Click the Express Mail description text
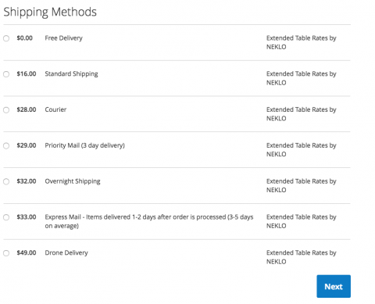Screen dimensions: 375x304 [149, 221]
